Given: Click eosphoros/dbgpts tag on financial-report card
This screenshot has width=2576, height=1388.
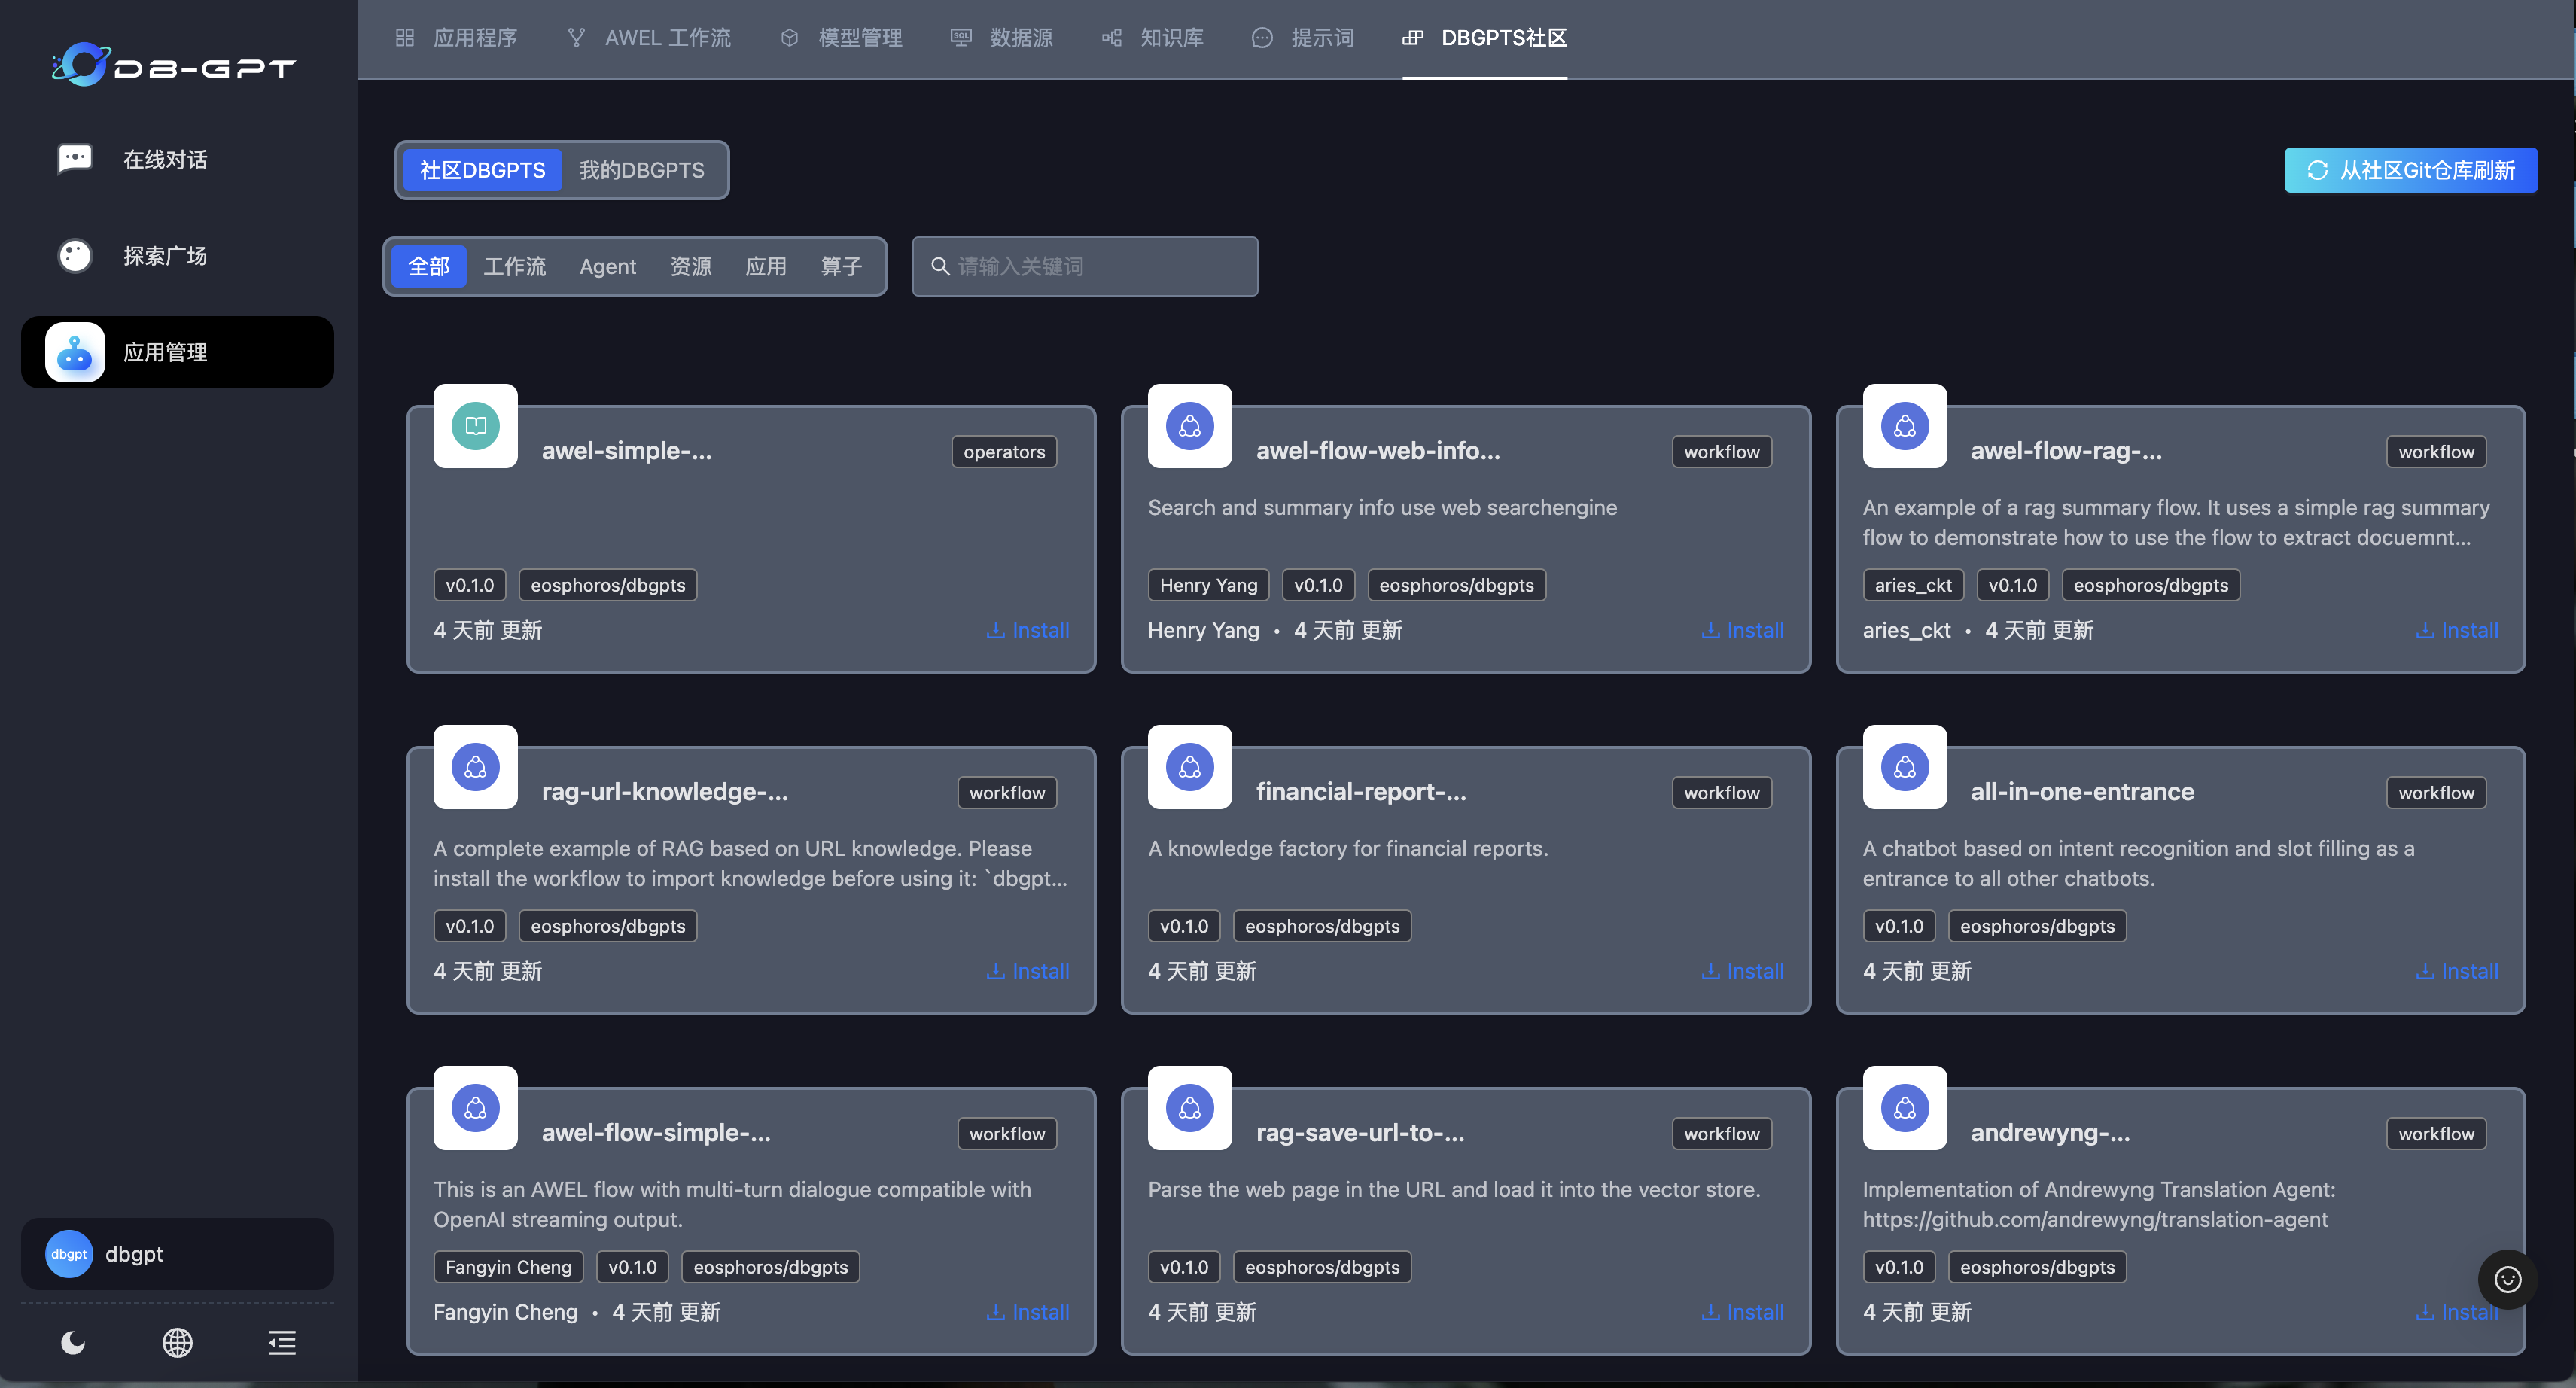Looking at the screenshot, I should 1322,926.
